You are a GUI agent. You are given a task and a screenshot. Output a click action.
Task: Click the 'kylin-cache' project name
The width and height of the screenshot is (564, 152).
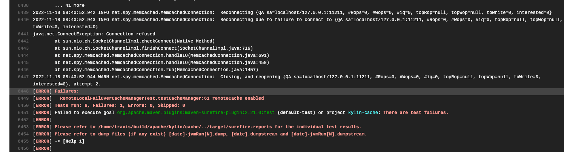click(x=363, y=113)
